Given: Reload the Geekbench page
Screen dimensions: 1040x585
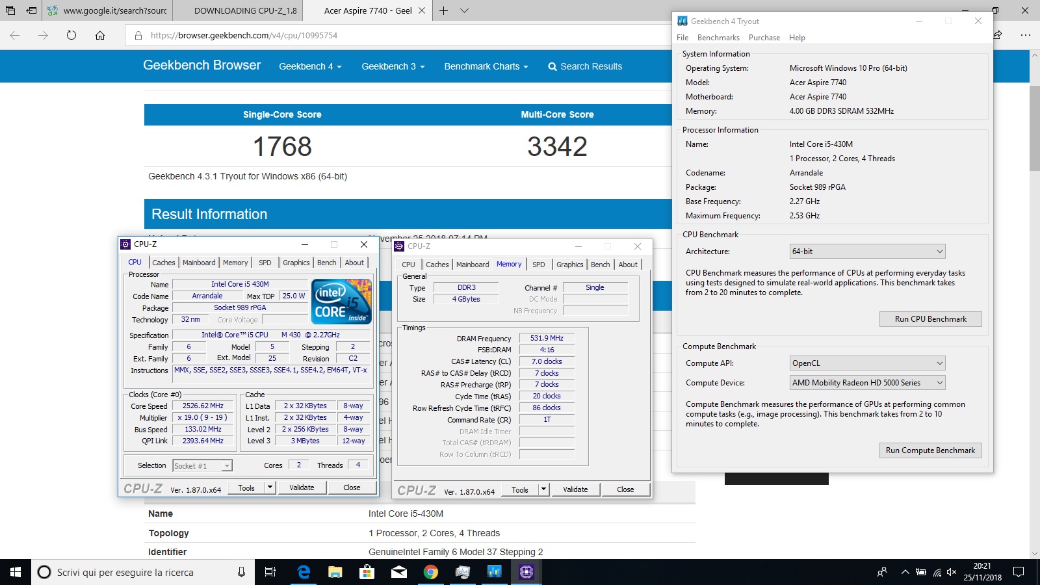Looking at the screenshot, I should [x=71, y=35].
